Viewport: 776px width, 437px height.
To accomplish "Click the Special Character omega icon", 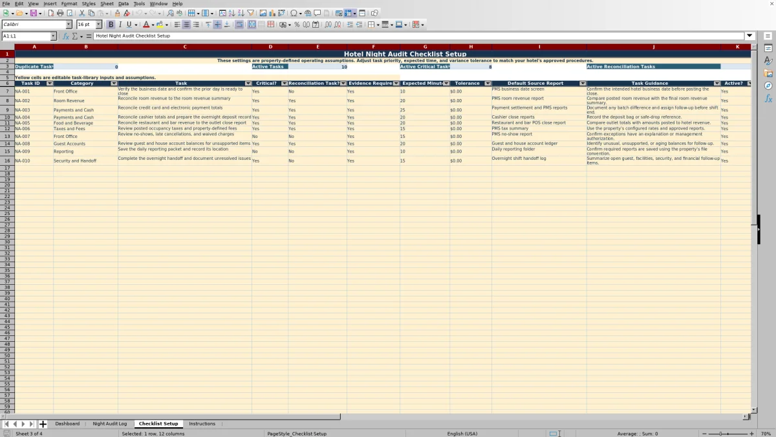I will [294, 13].
